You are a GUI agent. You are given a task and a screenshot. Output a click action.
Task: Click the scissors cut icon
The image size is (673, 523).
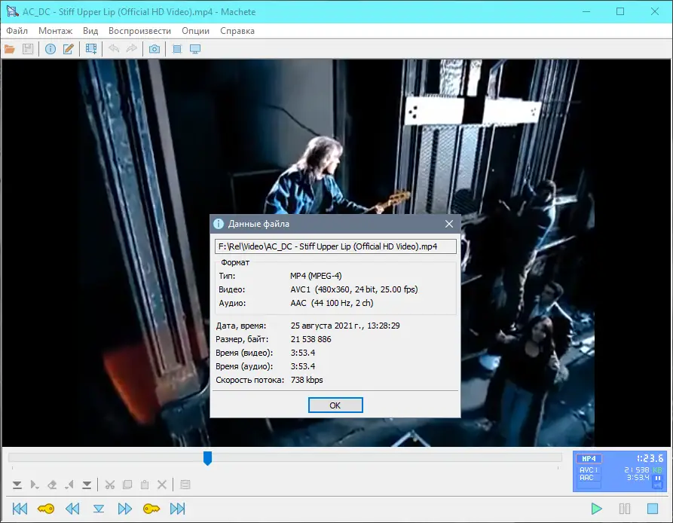110,485
